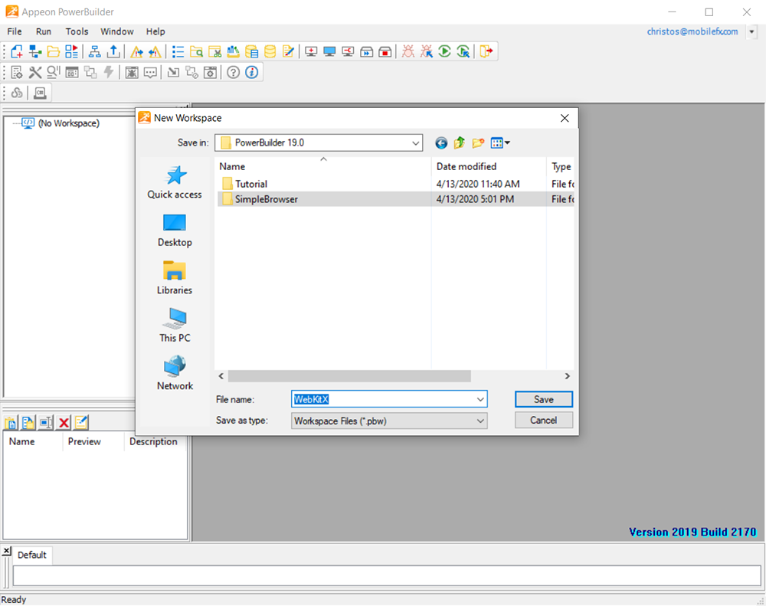Click the Database painter cylinder-with-table icon
Viewport: 766px width, 606px height.
251,51
